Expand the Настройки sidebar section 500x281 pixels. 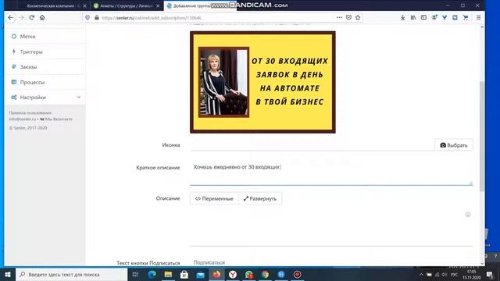coord(45,97)
